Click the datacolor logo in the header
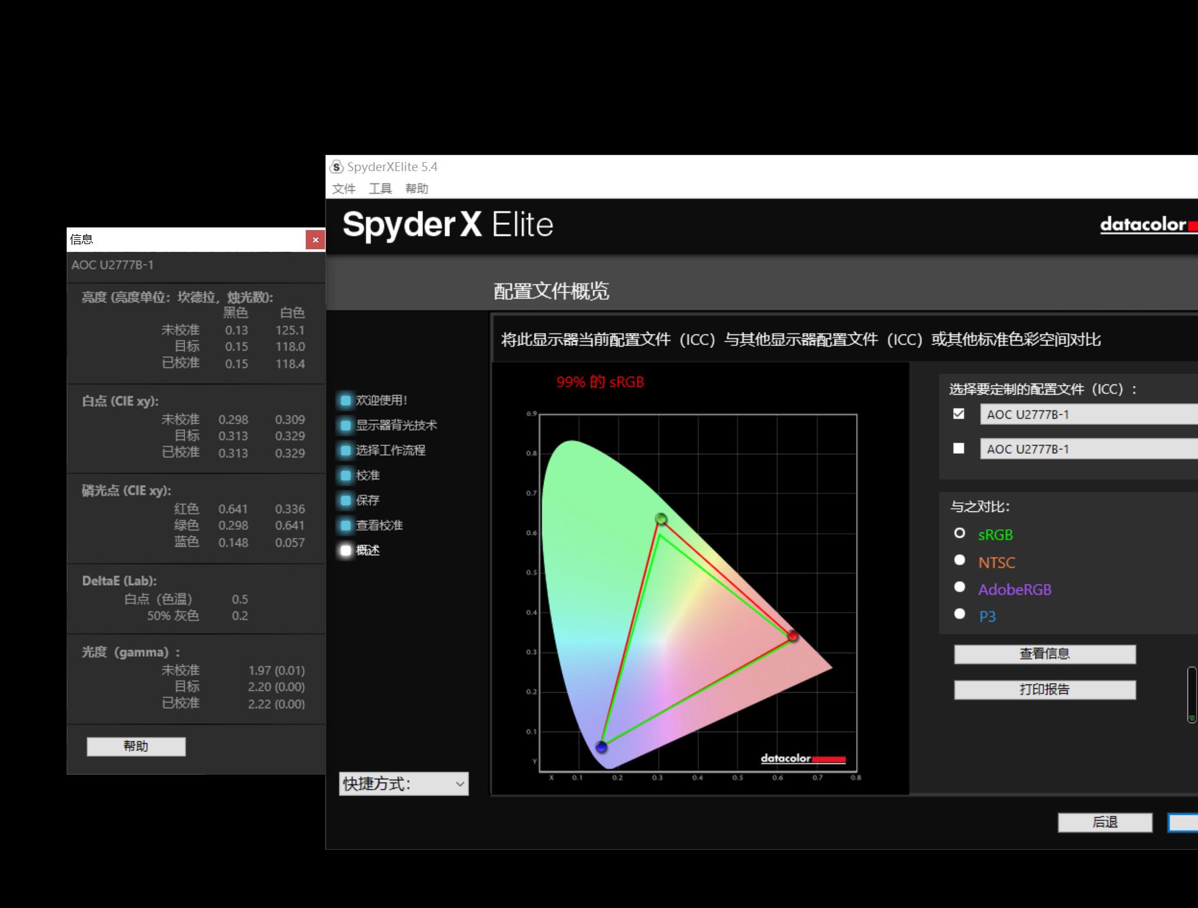The width and height of the screenshot is (1198, 908). (x=1149, y=225)
